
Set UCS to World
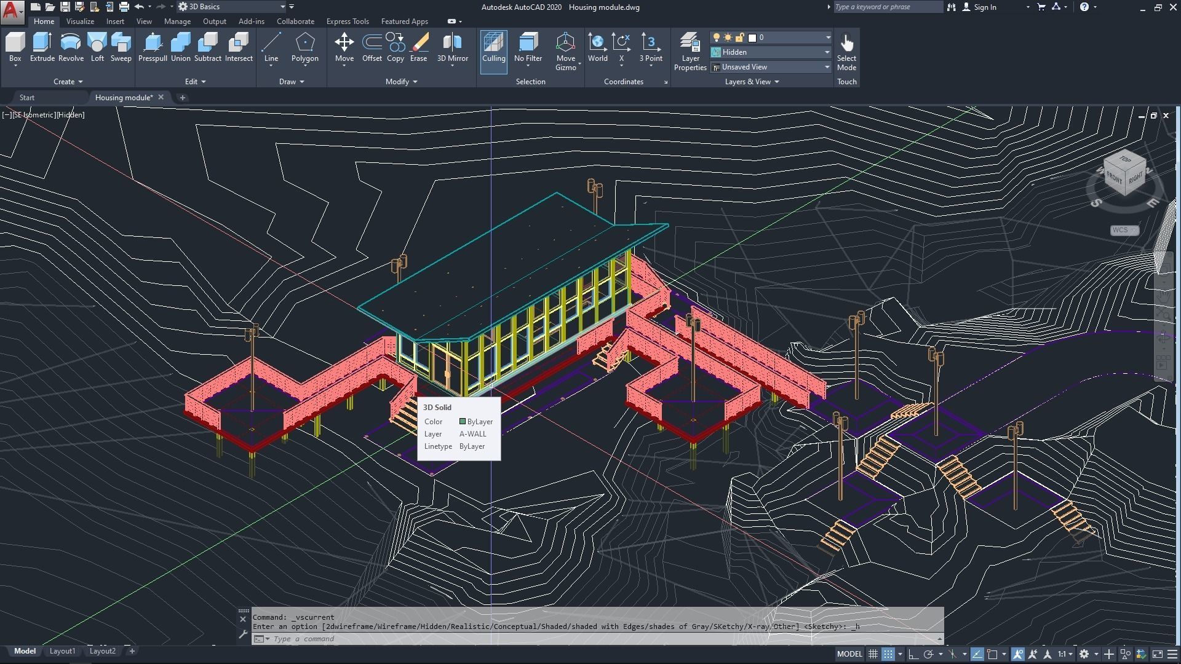pos(597,47)
